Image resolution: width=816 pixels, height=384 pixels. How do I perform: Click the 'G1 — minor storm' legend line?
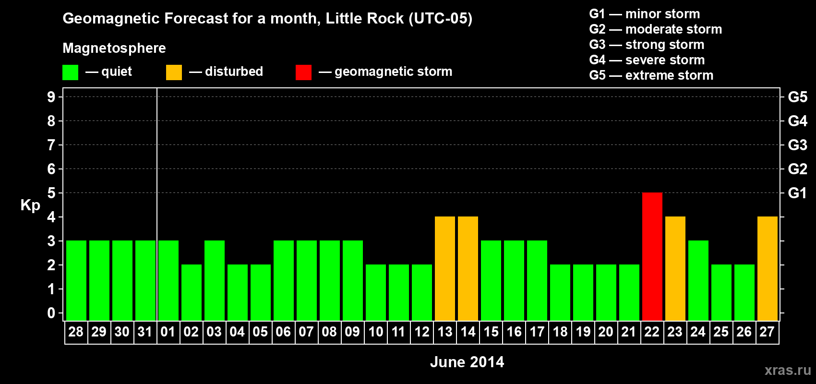tap(645, 14)
